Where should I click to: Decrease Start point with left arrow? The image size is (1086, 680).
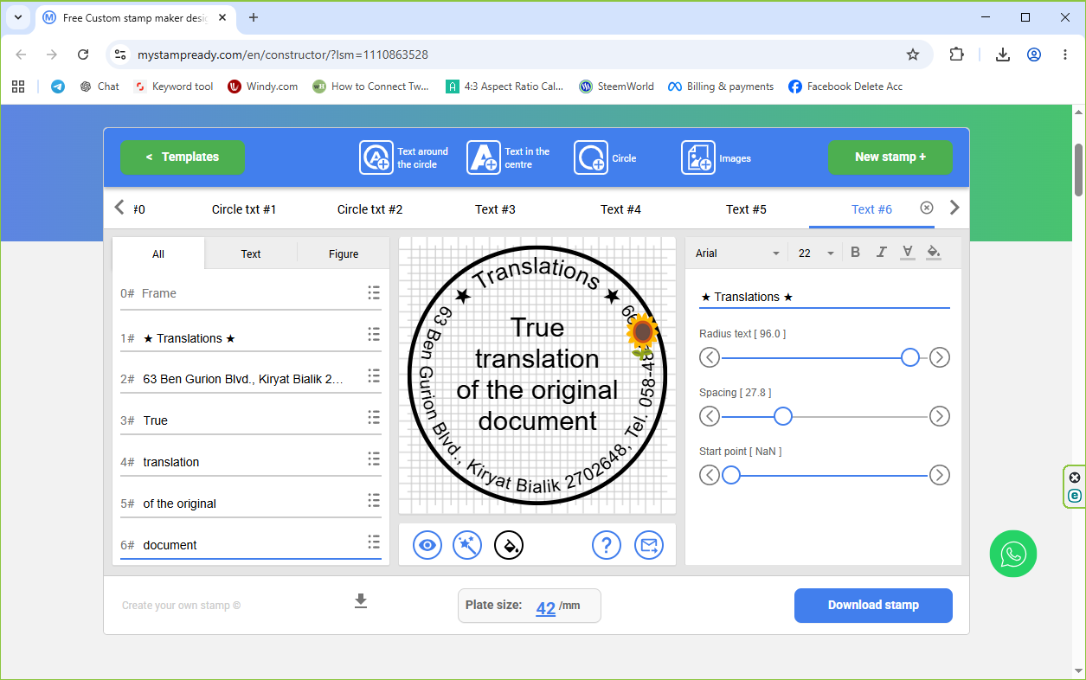click(710, 475)
